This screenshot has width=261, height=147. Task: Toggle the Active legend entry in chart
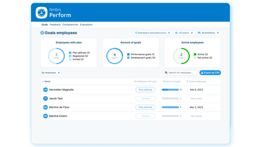coord(201,54)
